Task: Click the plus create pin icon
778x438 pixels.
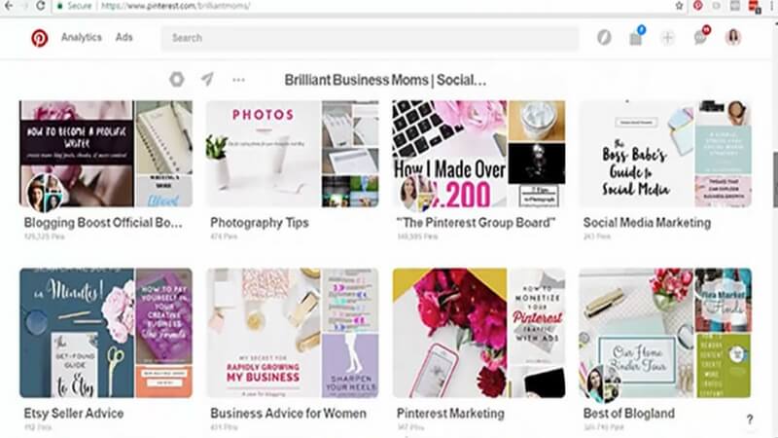Action: pos(667,38)
